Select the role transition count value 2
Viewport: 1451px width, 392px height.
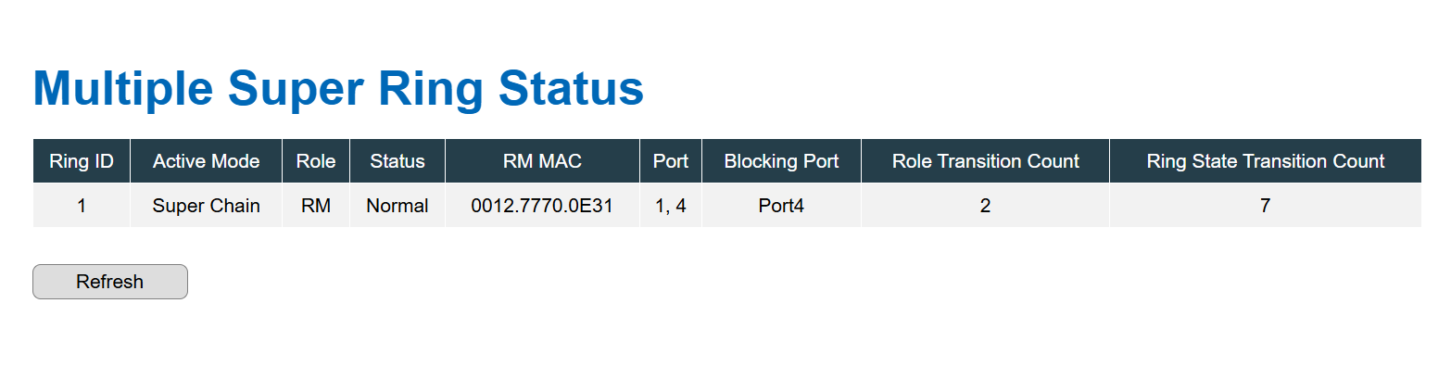coord(985,206)
